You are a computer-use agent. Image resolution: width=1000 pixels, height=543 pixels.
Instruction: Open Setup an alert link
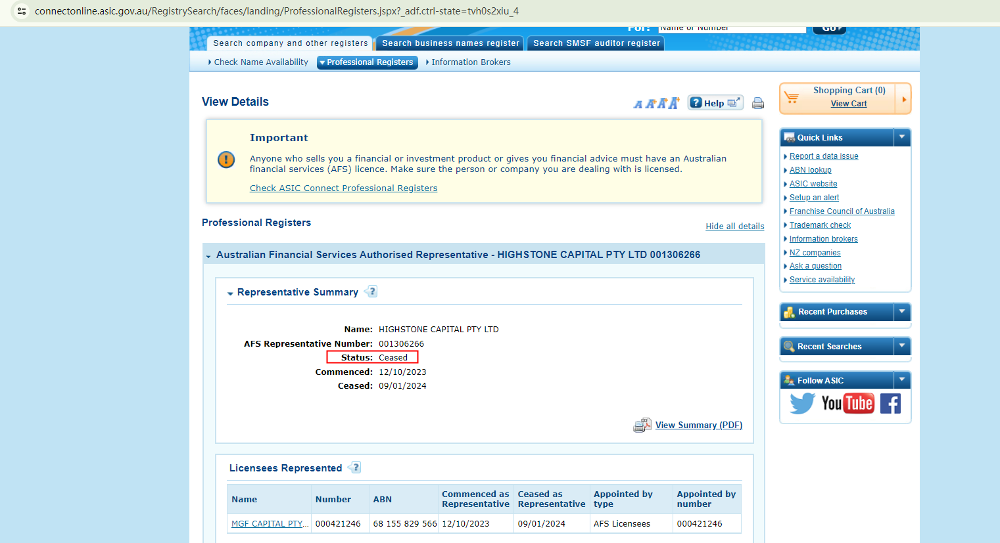[814, 198]
